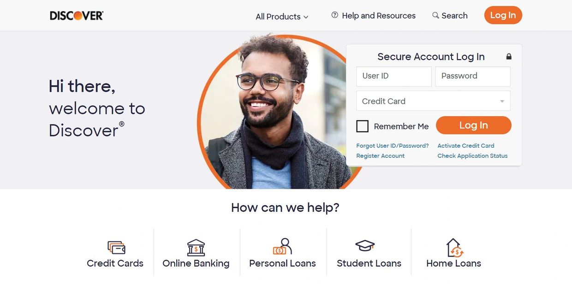Open the Personal Loans icon
This screenshot has width=572, height=286.
click(x=282, y=247)
